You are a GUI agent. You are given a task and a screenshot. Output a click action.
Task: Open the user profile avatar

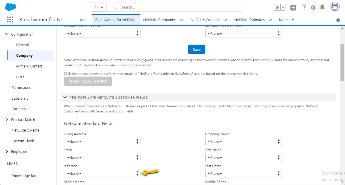pos(334,7)
